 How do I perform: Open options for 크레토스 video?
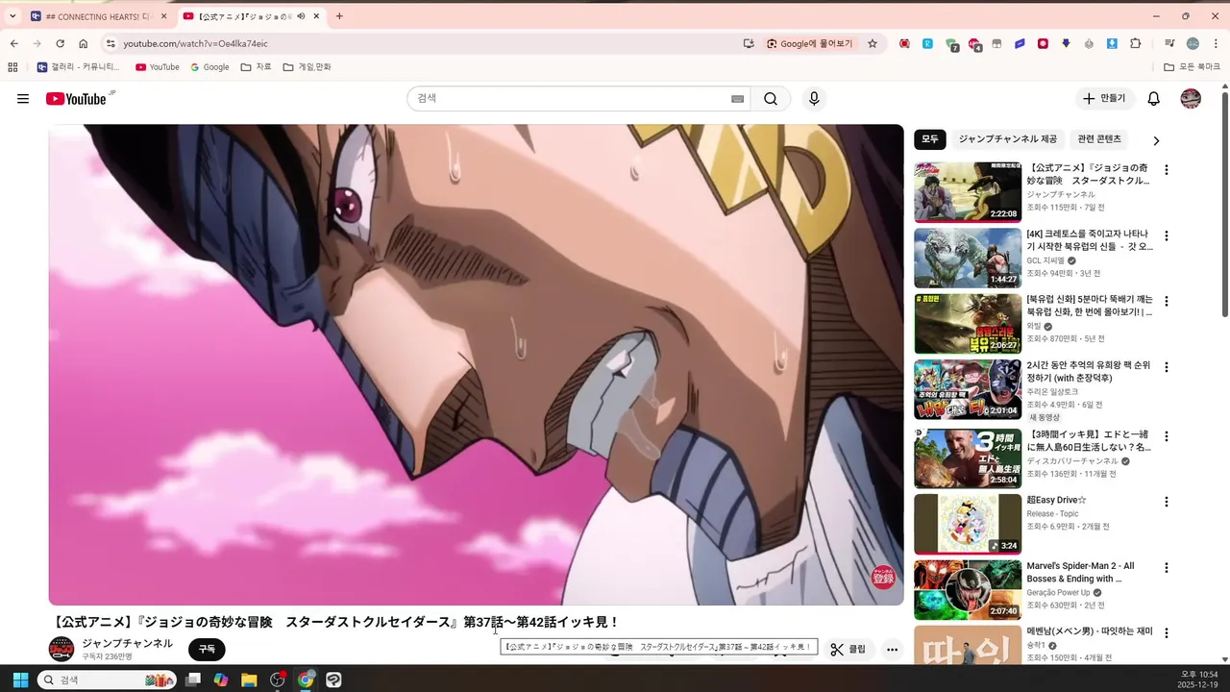[1167, 235]
